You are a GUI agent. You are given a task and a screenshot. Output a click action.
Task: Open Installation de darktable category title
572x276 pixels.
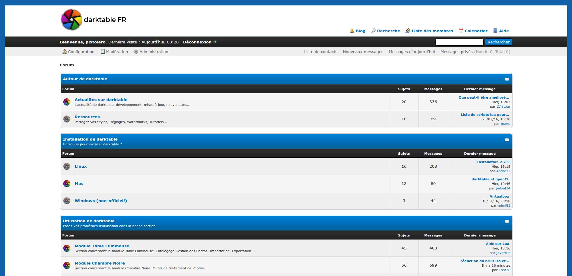(x=90, y=139)
